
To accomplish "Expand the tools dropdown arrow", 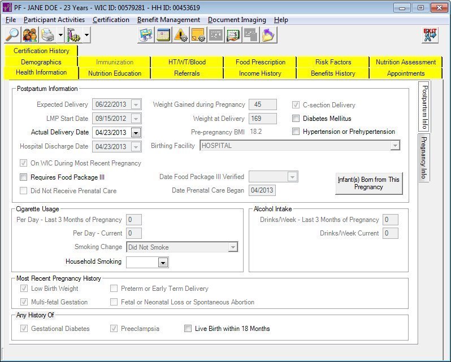I will pyautogui.click(x=86, y=35).
